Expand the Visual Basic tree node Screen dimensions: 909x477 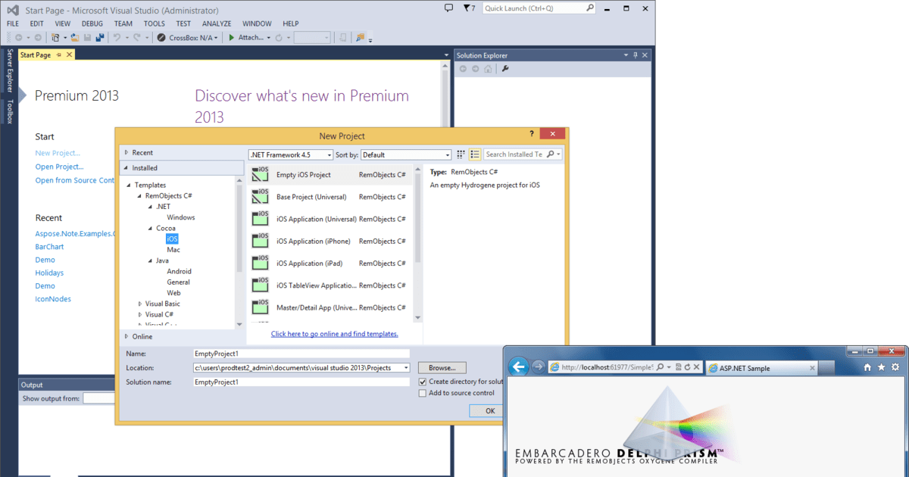point(140,304)
